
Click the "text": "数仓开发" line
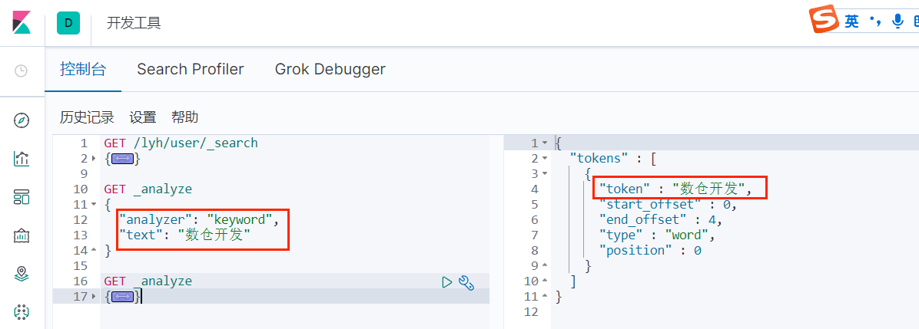pyautogui.click(x=184, y=235)
